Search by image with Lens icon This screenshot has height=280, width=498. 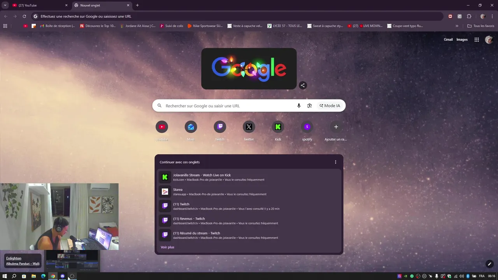point(310,106)
